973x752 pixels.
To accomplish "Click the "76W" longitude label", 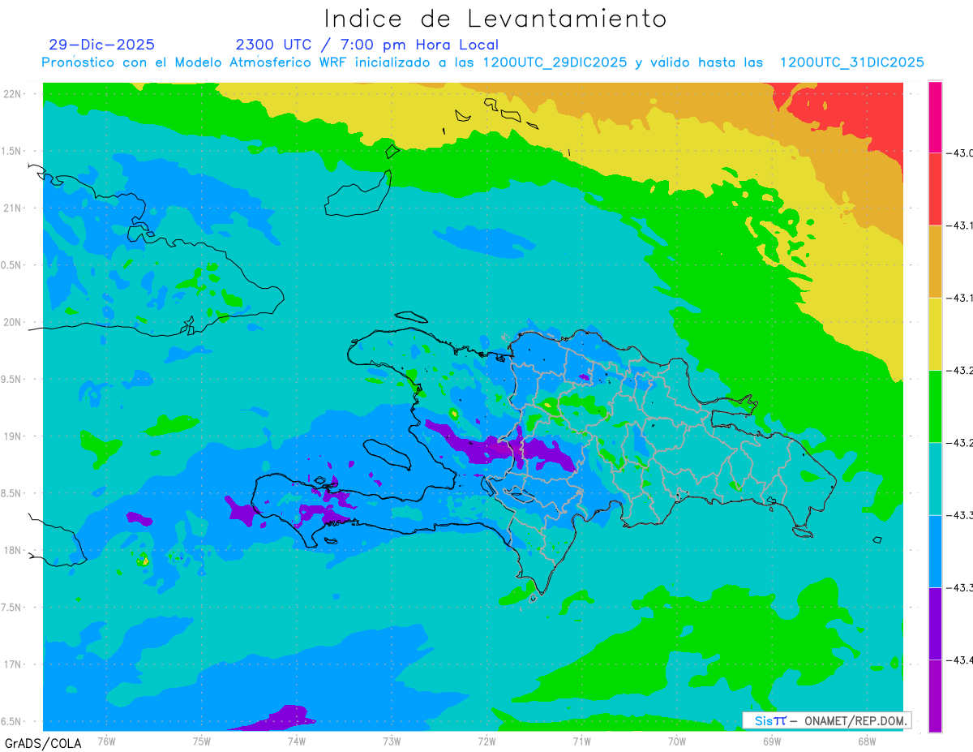I will coord(106,741).
